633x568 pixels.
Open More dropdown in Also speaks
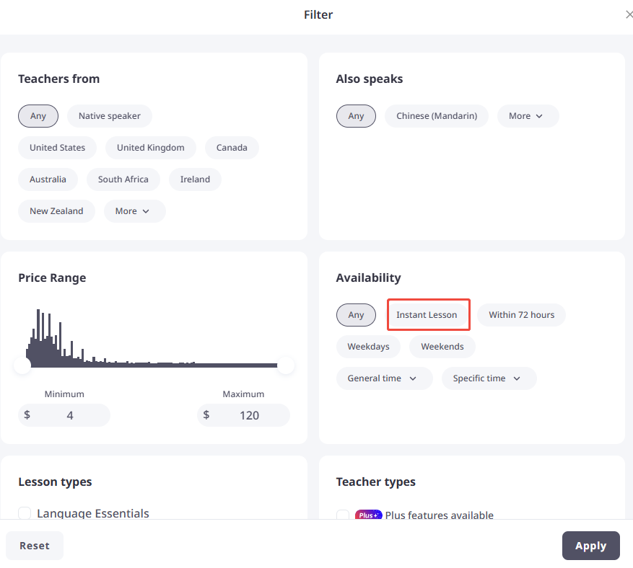[528, 116]
